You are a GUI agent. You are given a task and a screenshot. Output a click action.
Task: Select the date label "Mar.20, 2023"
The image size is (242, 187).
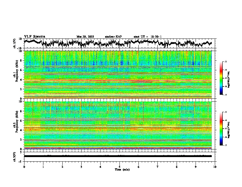pos(85,37)
